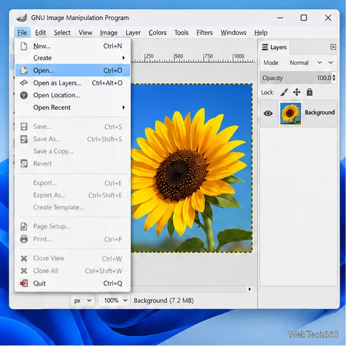Click the Save a Copy... entry
This screenshot has width=346, height=346.
click(73, 151)
